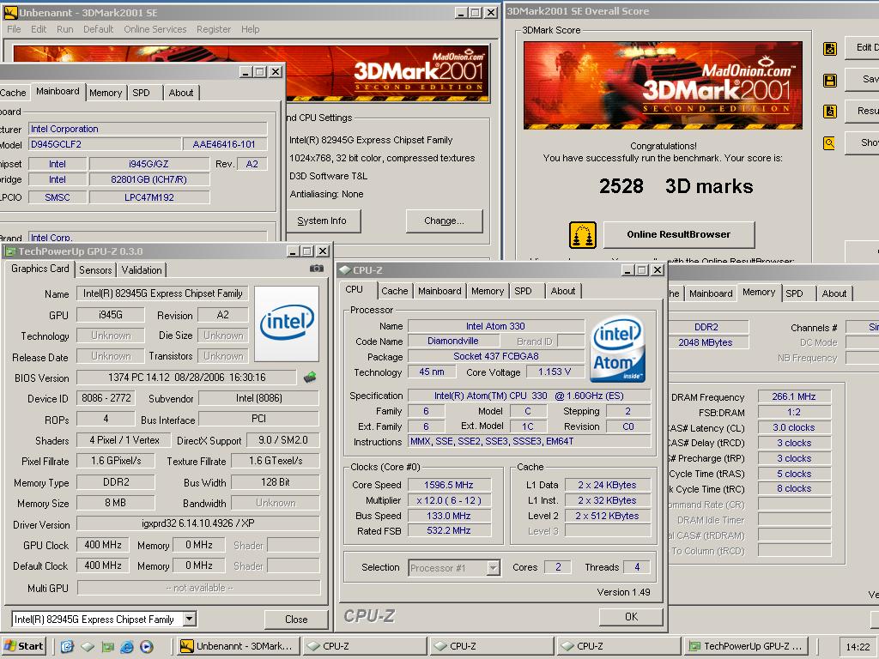Switch to Memory tab in front CPU-Z
879x659 pixels.
(x=488, y=291)
